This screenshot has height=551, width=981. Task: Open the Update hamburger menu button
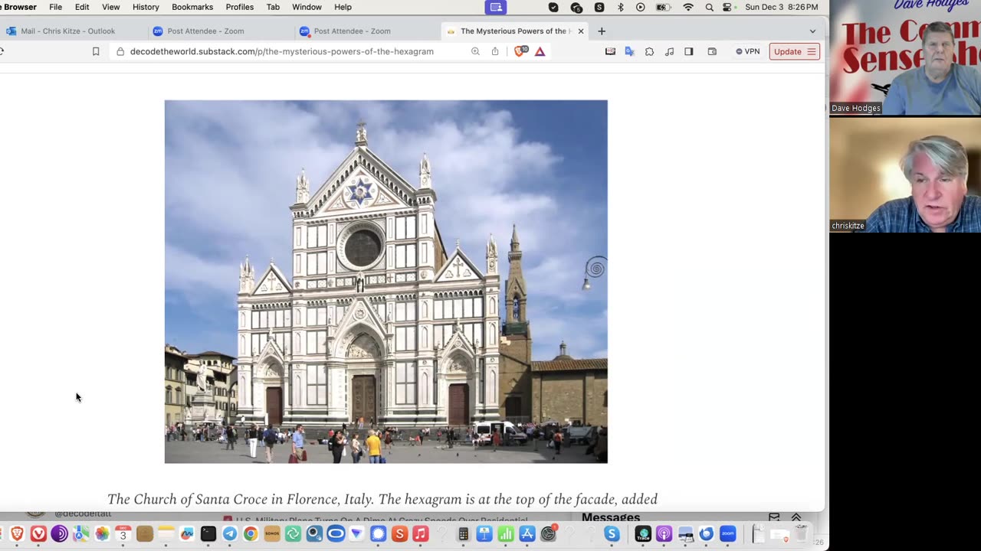[x=794, y=51]
